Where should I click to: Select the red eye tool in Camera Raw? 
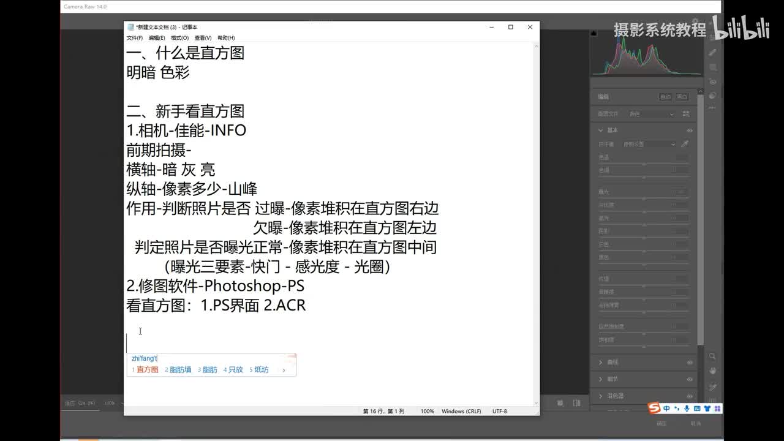pos(713,81)
